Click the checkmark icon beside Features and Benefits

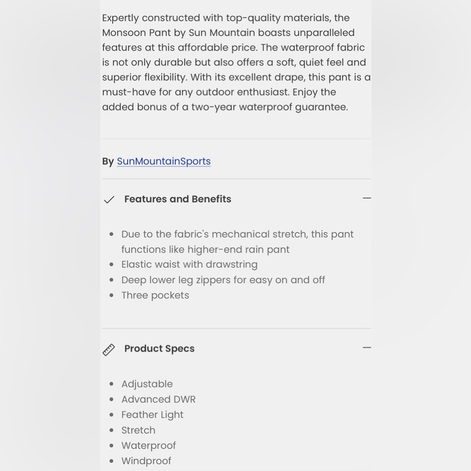(109, 199)
